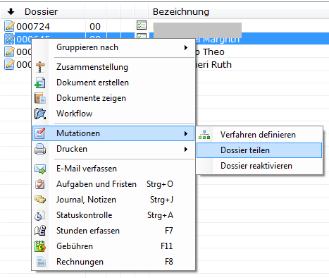Expand the Gruppieren nach submenu arrow
Image resolution: width=329 pixels, height=278 pixels.
pyautogui.click(x=186, y=48)
